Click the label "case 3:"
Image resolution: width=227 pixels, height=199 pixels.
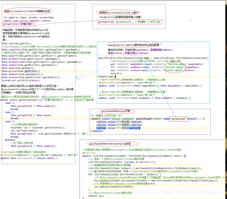click(x=10, y=121)
